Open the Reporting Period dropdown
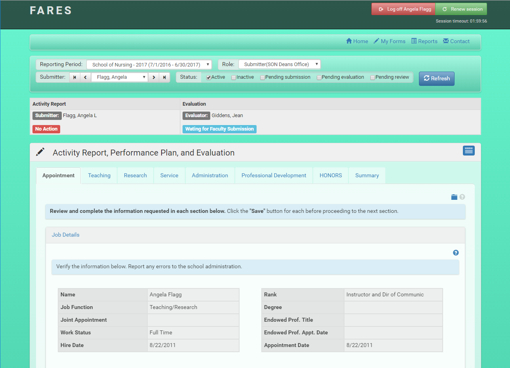The height and width of the screenshot is (368, 510). (149, 64)
